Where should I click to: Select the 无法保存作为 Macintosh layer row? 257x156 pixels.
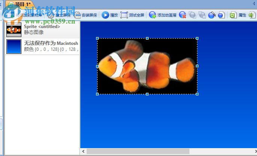click(x=42, y=46)
